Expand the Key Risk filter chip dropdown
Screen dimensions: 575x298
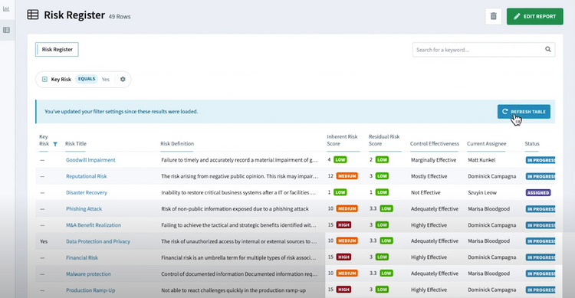point(44,79)
